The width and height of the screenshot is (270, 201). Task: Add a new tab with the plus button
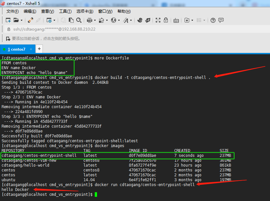tap(39, 49)
